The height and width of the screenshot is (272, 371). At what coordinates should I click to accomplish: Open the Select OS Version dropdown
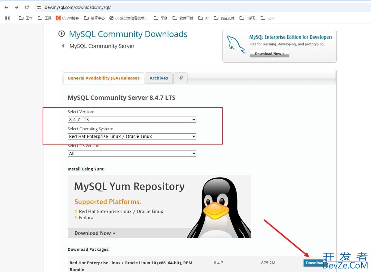(x=132, y=153)
